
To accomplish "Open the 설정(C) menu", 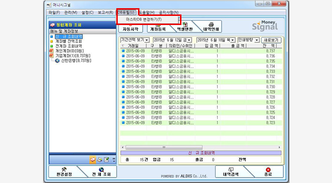I will click(x=87, y=13).
